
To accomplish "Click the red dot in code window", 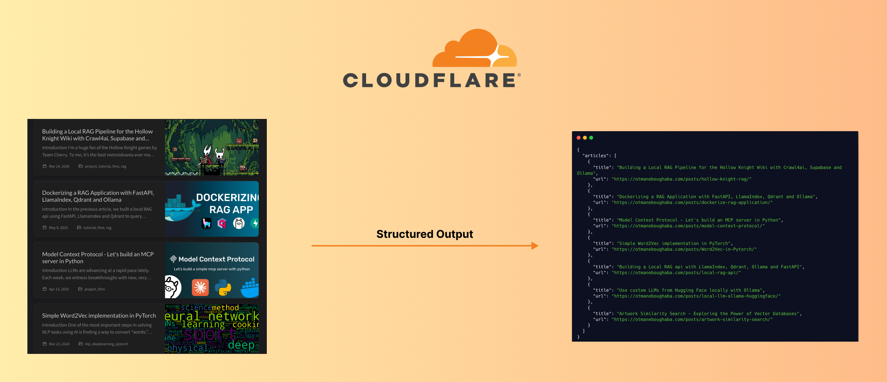I will pyautogui.click(x=579, y=138).
